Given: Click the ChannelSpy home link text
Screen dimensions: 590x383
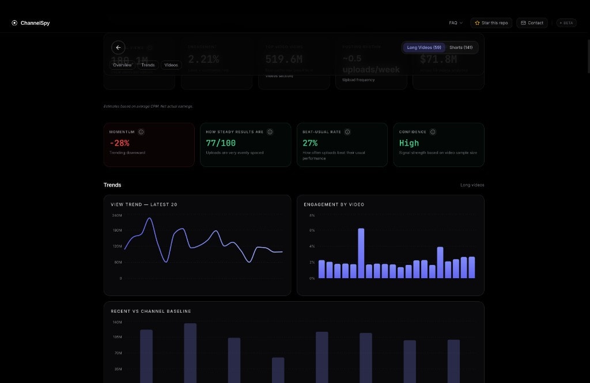Looking at the screenshot, I should tap(35, 23).
